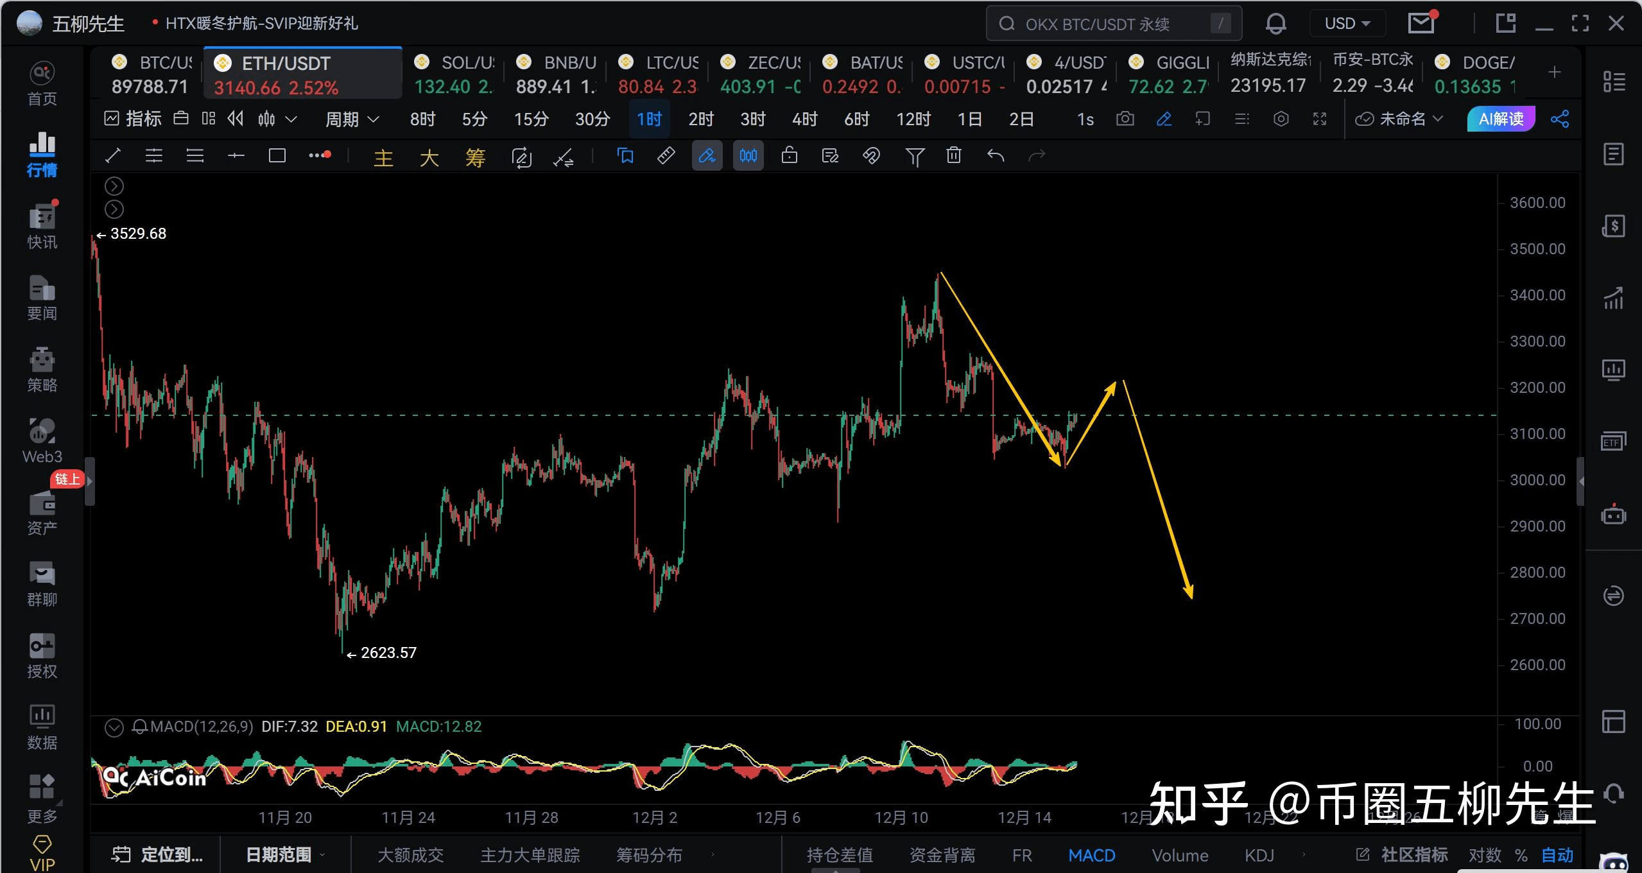The height and width of the screenshot is (873, 1642).
Task: Click the share icon next to AI解读
Action: [1560, 119]
